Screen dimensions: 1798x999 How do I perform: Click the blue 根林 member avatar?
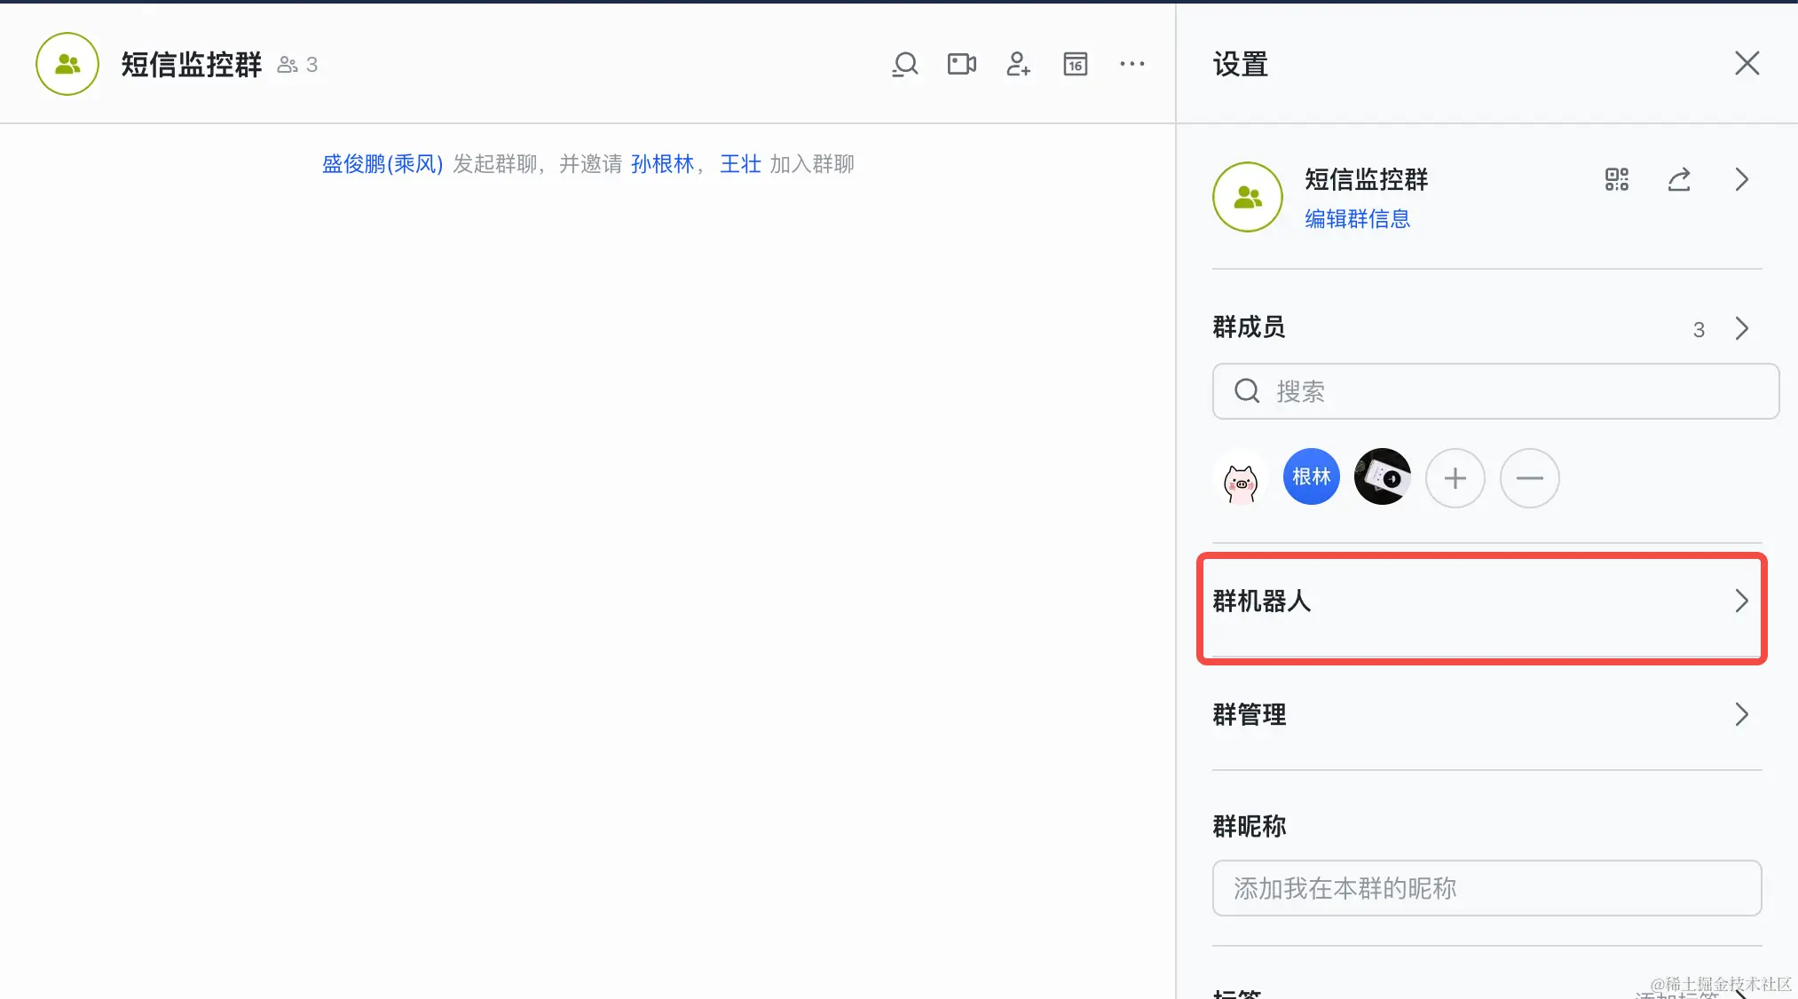click(1311, 477)
